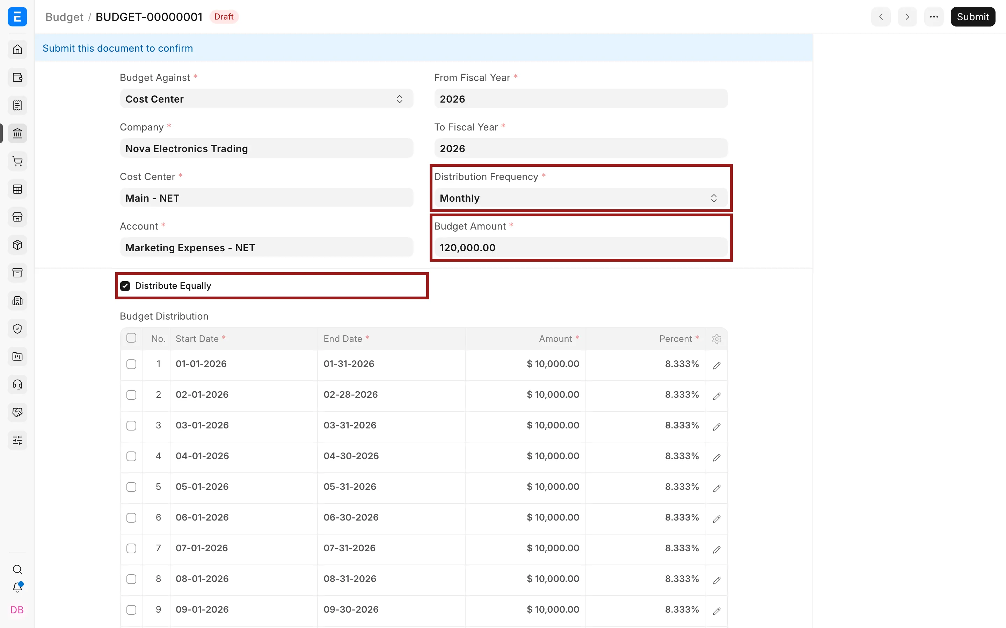Image resolution: width=1006 pixels, height=628 pixels.
Task: Click the table settings gear icon
Action: [x=717, y=339]
